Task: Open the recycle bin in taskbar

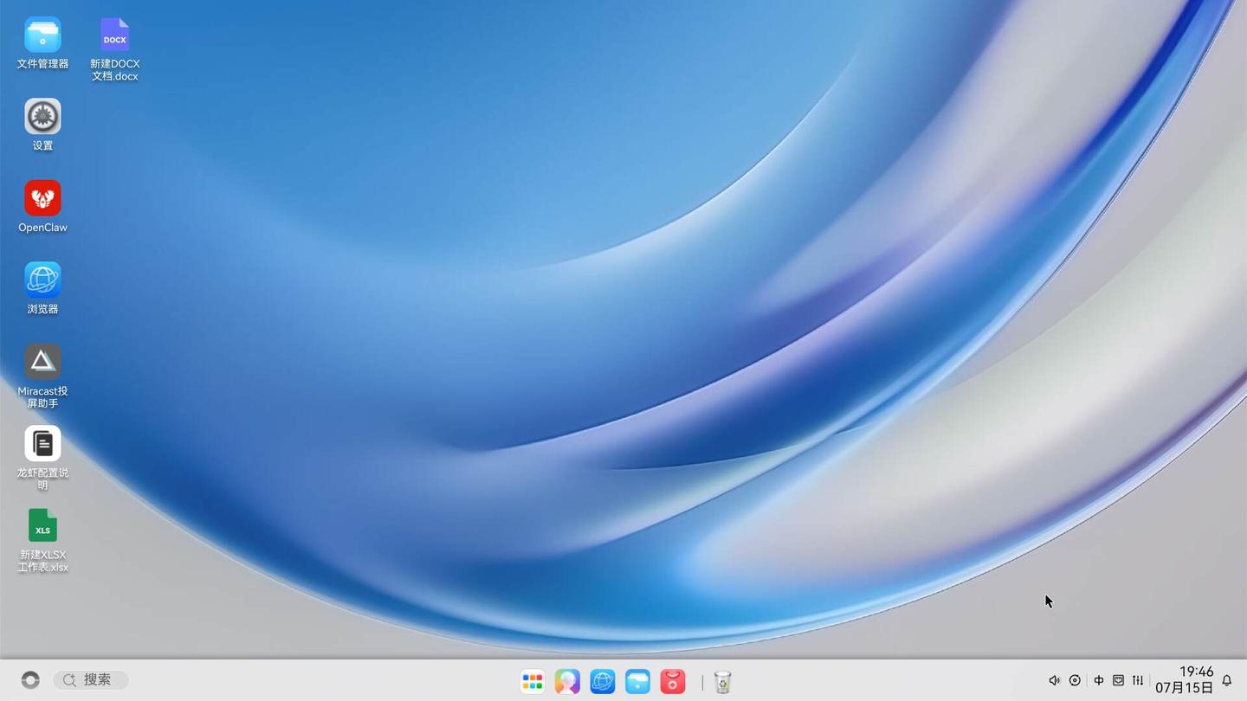Action: 723,682
